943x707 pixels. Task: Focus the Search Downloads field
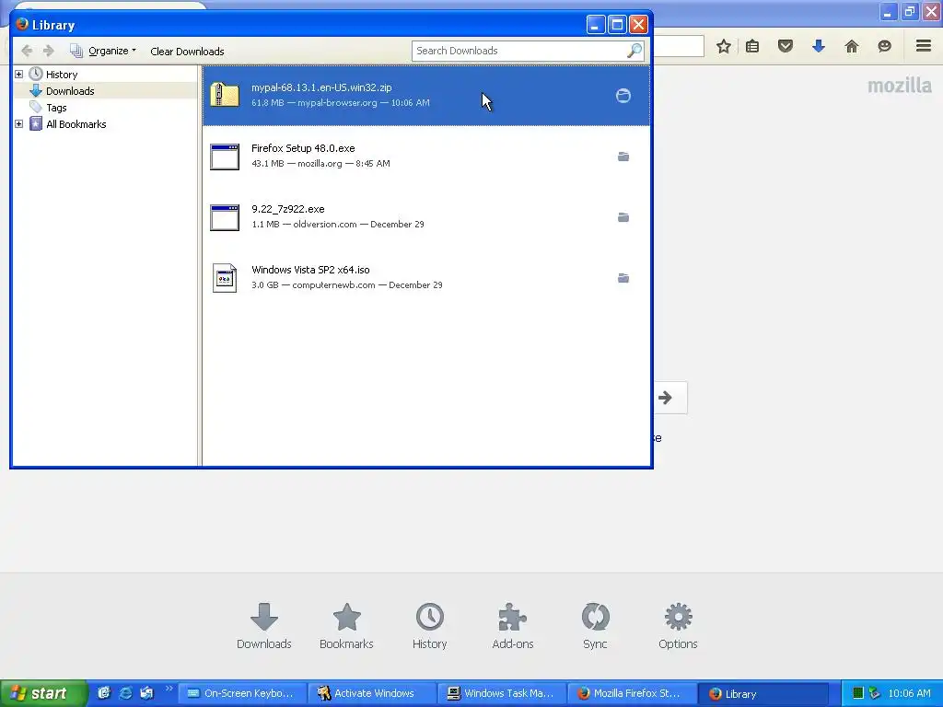[x=518, y=52]
